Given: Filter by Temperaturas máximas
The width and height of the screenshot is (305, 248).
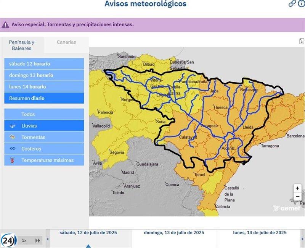Looking at the screenshot, I should (44, 160).
